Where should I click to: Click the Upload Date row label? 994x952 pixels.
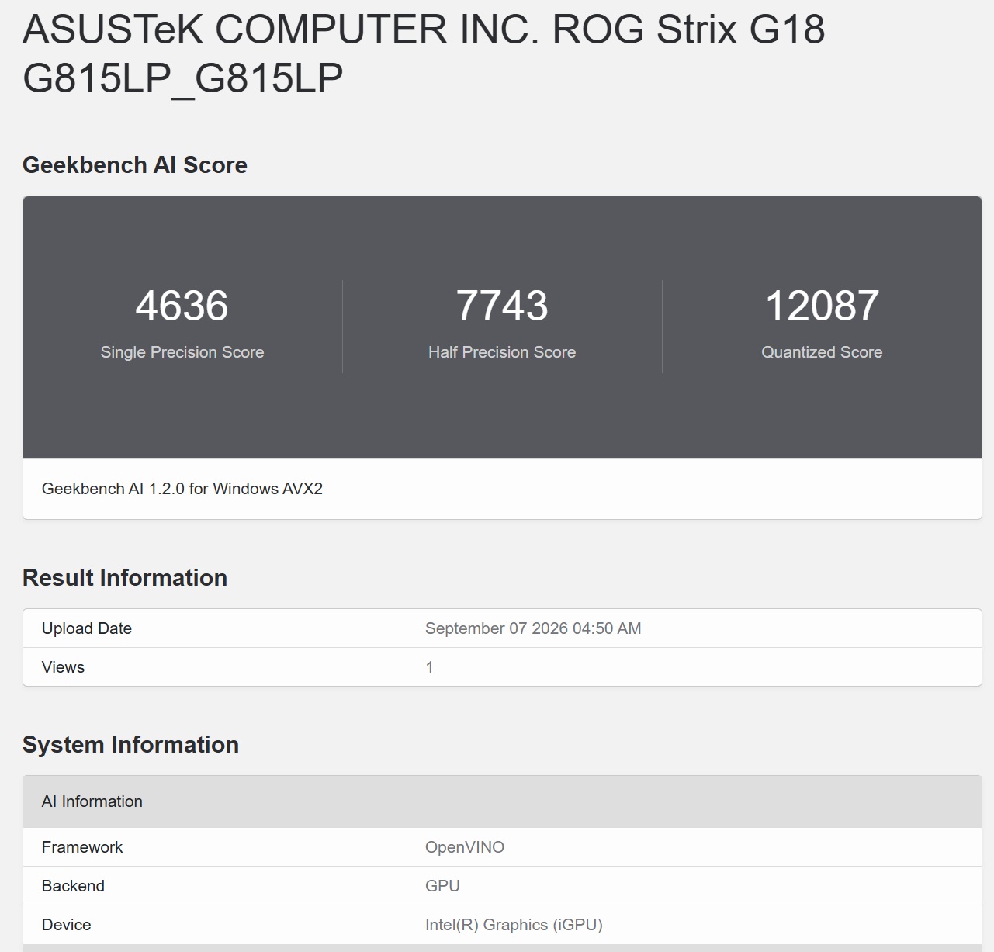87,628
